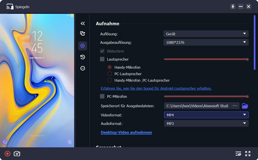Open the Auflösung dropdown showing Gerät

(206, 34)
